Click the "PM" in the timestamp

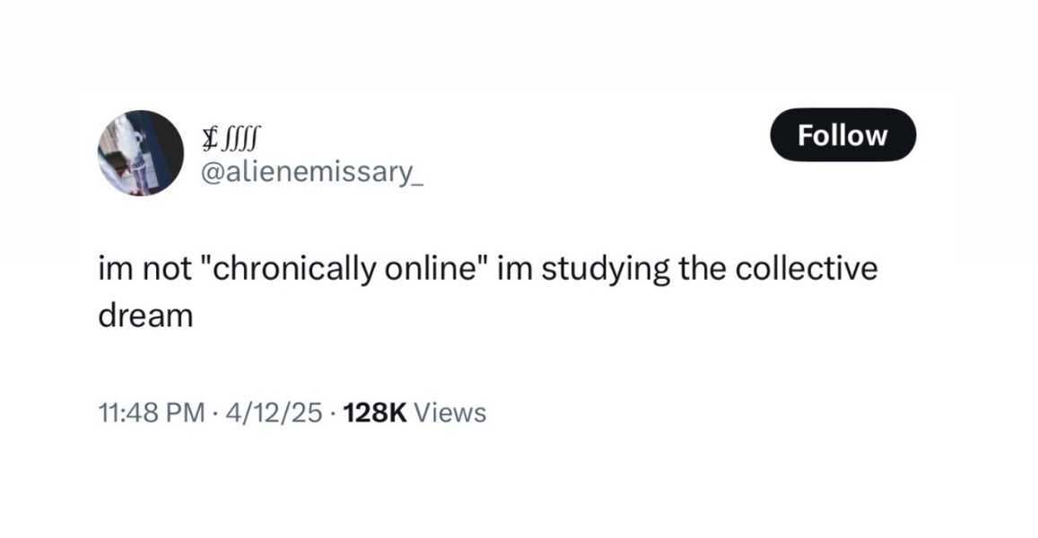coord(178,412)
